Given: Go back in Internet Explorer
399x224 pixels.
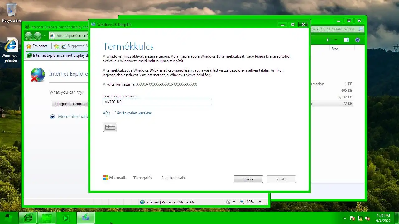Looking at the screenshot, I should click(x=29, y=35).
